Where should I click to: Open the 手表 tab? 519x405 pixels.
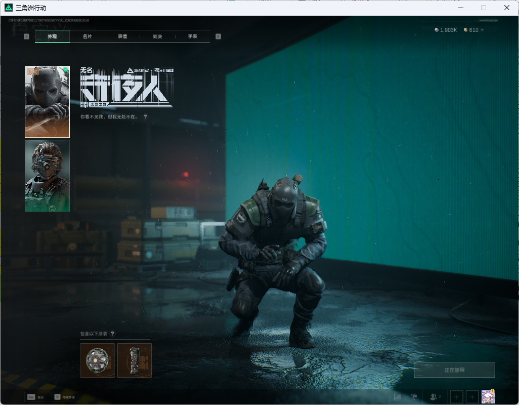[193, 36]
